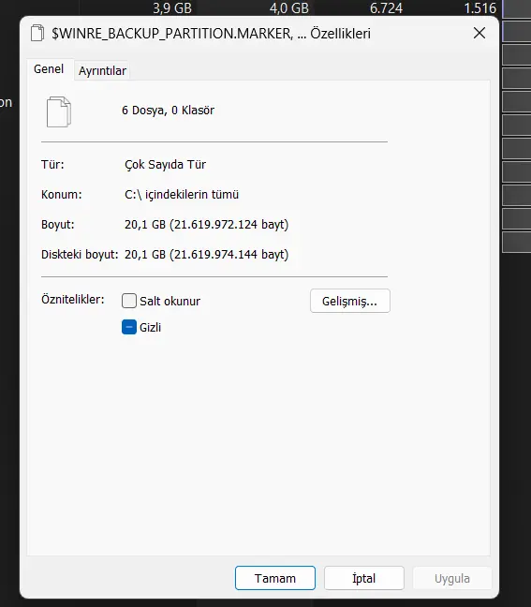Toggle the Salt okunur checkbox
The height and width of the screenshot is (607, 531).
click(129, 301)
